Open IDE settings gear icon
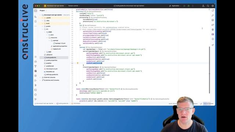Screen dimensions: 235x132 [213, 6]
